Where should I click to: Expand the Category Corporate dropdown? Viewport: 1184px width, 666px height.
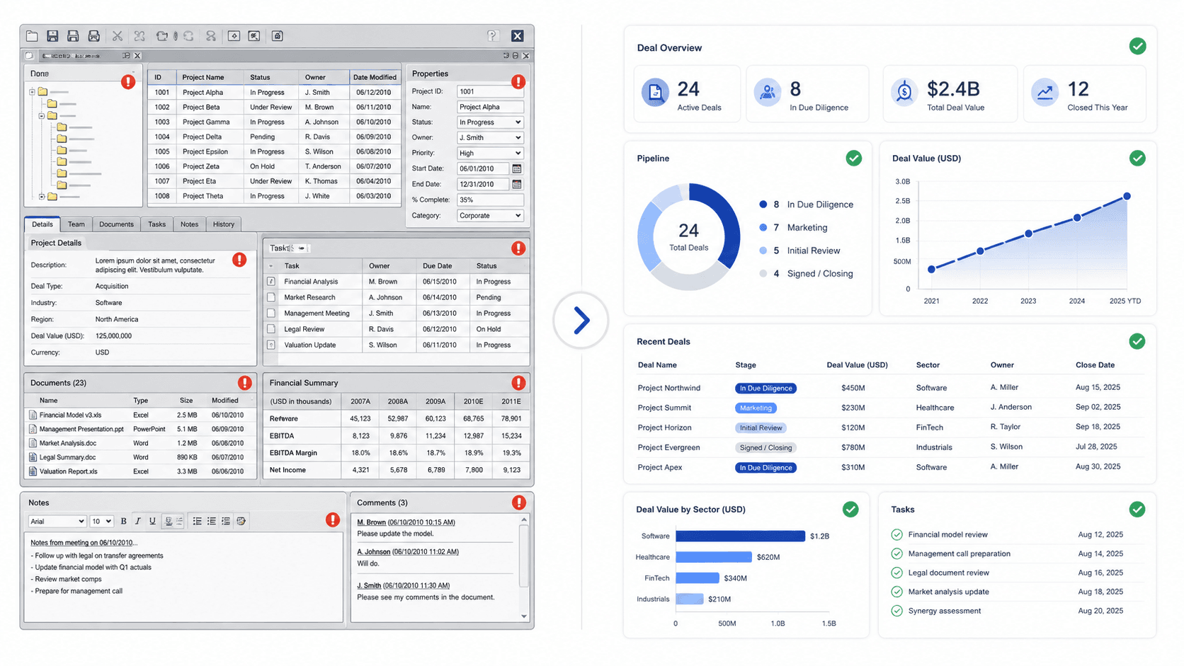click(490, 216)
